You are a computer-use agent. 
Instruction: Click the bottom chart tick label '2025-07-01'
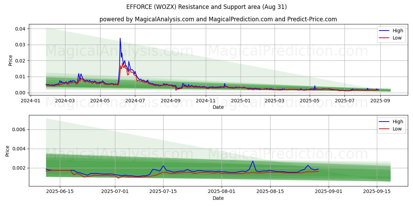(x=114, y=192)
